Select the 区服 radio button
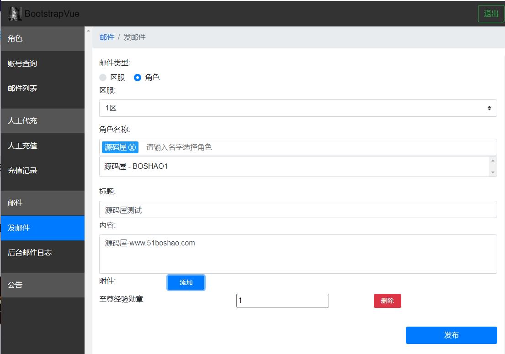 (x=103, y=78)
